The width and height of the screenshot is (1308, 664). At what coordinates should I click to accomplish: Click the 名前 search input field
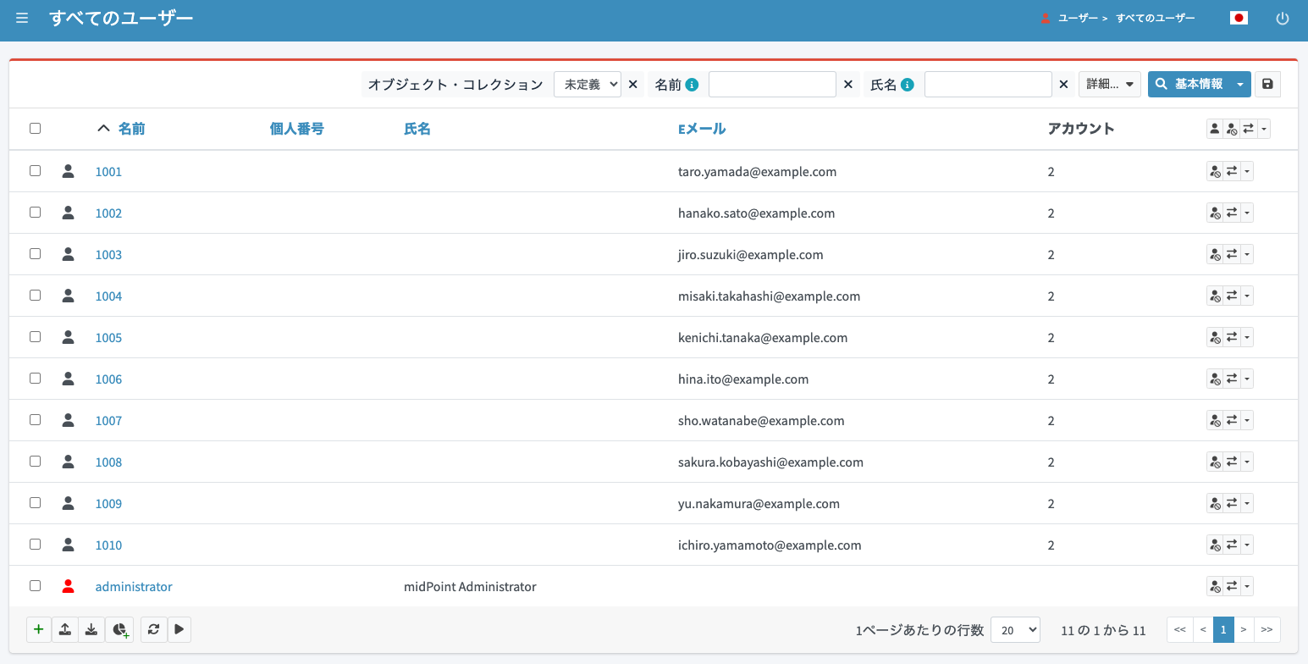pos(772,85)
